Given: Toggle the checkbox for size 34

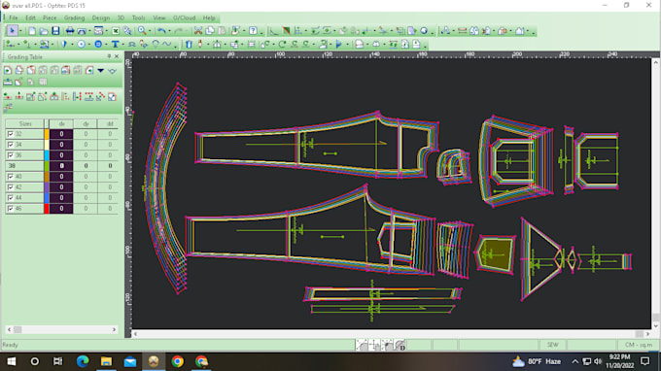Looking at the screenshot, I should pyautogui.click(x=11, y=145).
